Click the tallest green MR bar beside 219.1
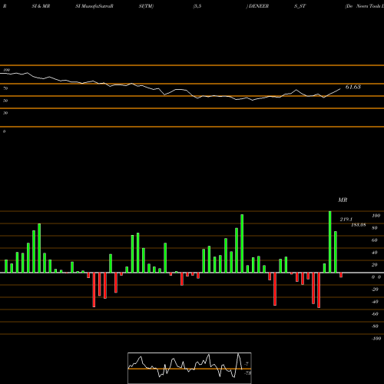The image size is (384, 384). [330, 242]
